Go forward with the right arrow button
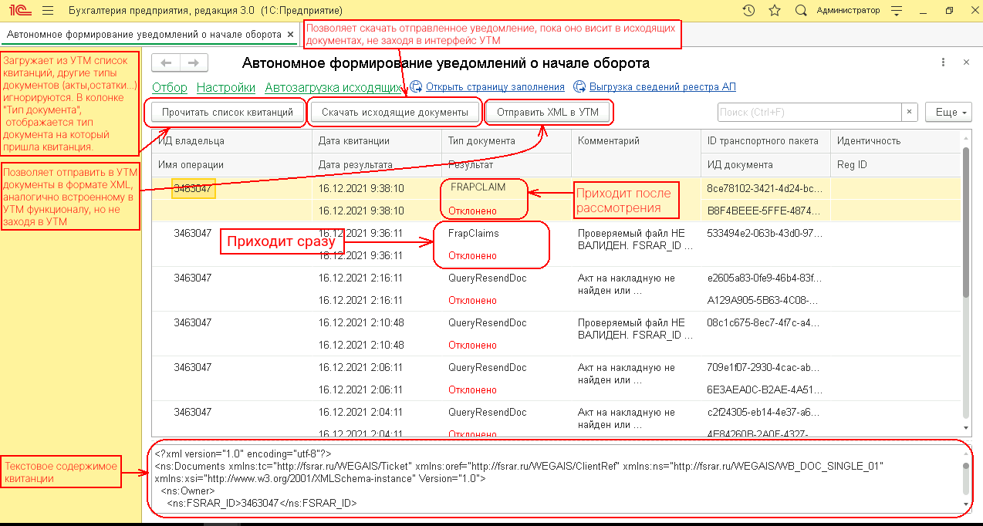Viewport: 983px width, 526px height. coord(194,62)
